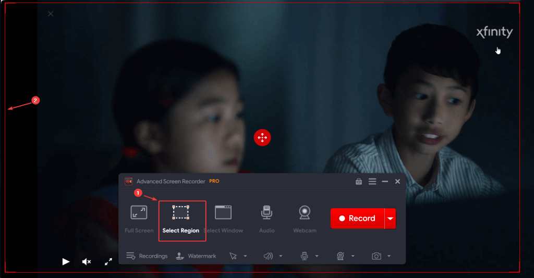Expand the Record button dropdown arrow
This screenshot has width=534, height=278.
tap(390, 219)
